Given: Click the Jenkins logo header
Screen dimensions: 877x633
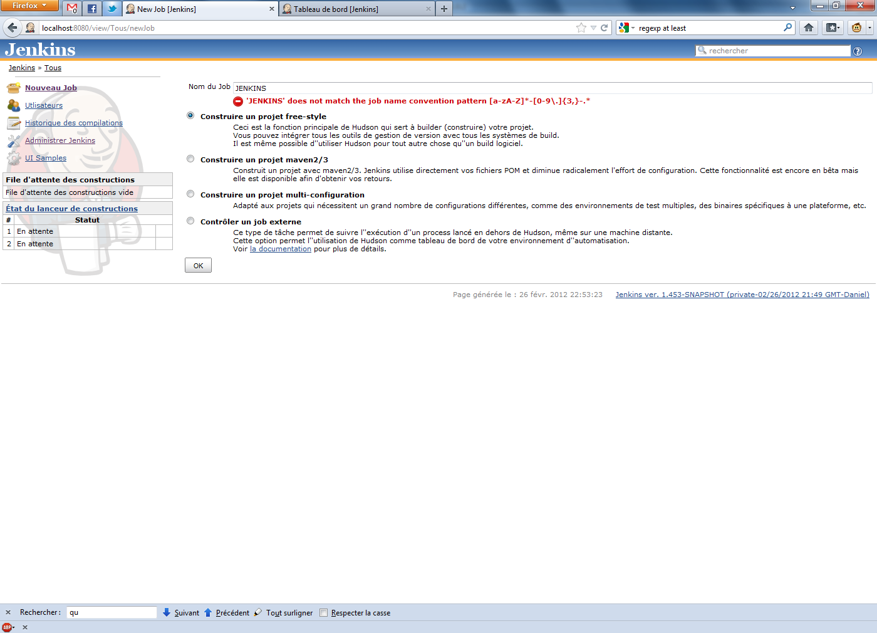Looking at the screenshot, I should coord(40,50).
